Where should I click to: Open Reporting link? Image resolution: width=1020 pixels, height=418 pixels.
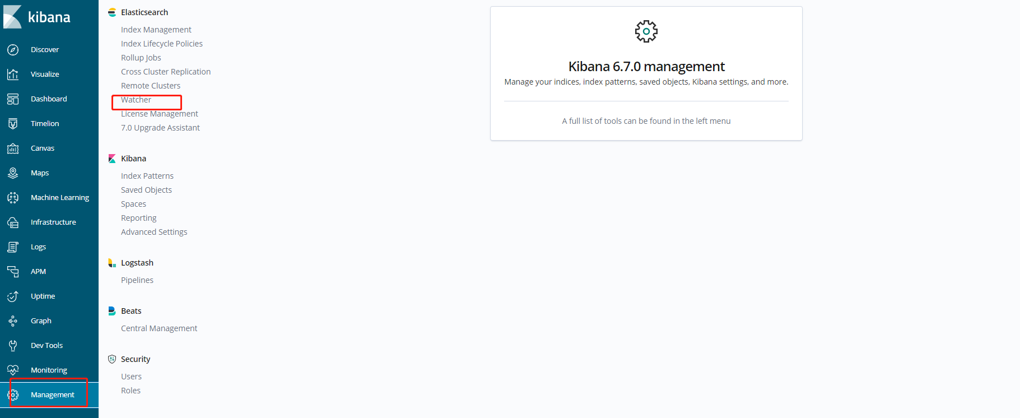coord(139,218)
